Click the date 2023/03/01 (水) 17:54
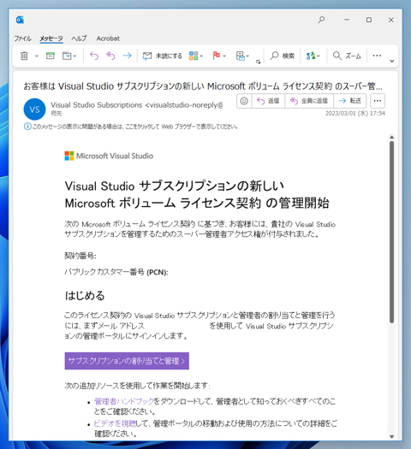 coord(355,114)
